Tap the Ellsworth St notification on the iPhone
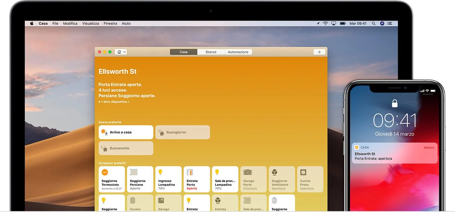 pyautogui.click(x=395, y=153)
